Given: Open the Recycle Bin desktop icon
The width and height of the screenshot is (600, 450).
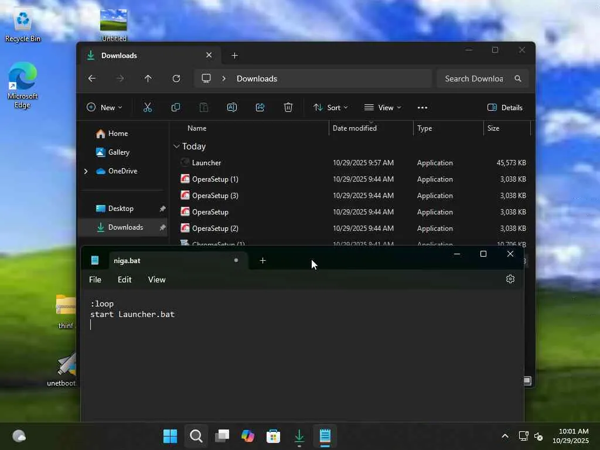Looking at the screenshot, I should [23, 26].
